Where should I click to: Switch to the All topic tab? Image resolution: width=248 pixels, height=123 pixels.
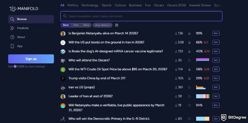coord(62,5)
